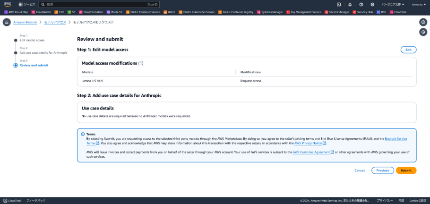This screenshot has height=204, width=430.
Task: Click the Modifications column header
Action: (x=250, y=72)
